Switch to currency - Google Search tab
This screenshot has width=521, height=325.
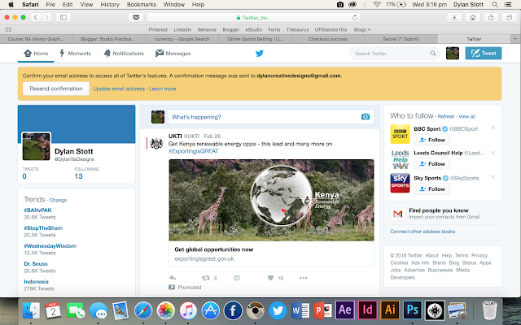click(x=182, y=39)
